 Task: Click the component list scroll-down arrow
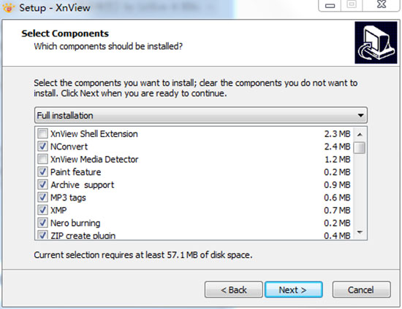click(x=360, y=232)
